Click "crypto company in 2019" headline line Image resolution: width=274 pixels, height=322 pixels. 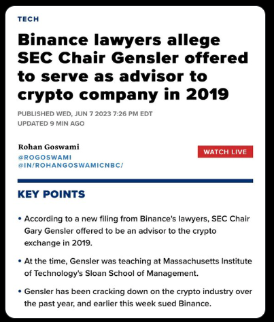tap(123, 94)
